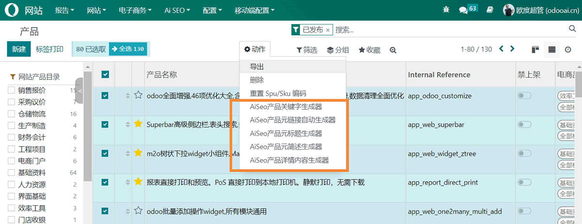Screen dimensions: 582x224
Task: Choose 导出 from the action menu
Action: [x=292, y=66]
